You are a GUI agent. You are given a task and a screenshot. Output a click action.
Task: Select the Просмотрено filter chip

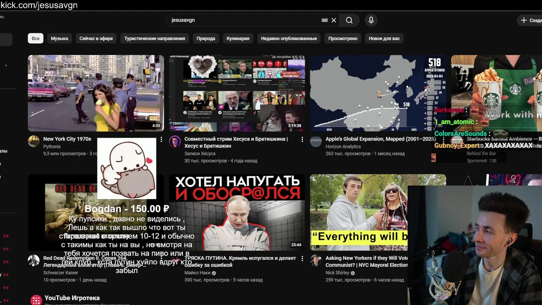(x=343, y=39)
